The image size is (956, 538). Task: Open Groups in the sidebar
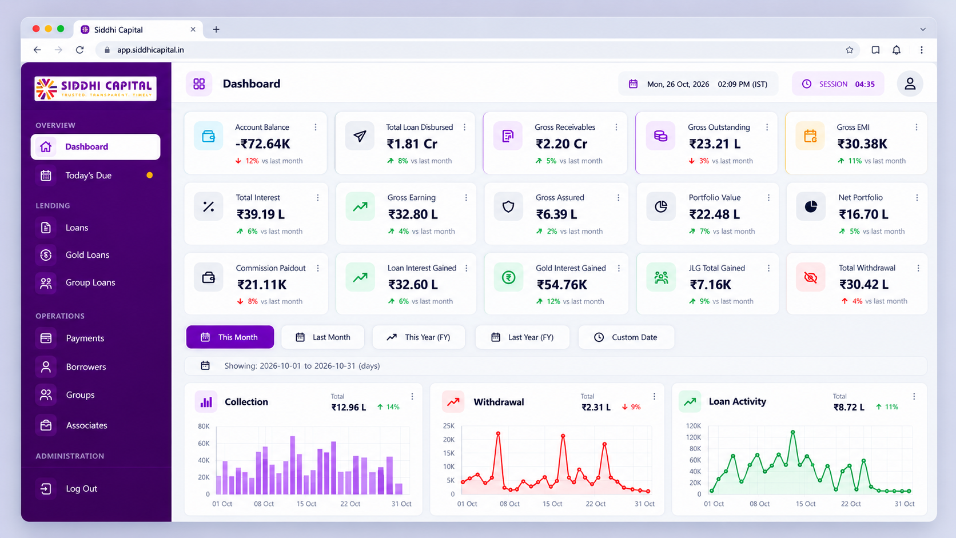95,395
